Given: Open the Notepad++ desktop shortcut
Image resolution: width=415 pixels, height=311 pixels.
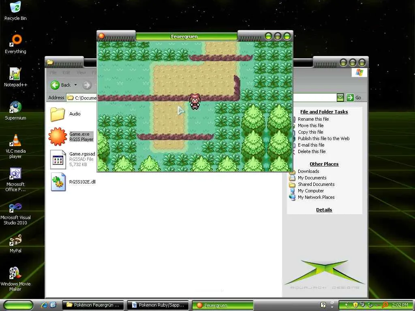Looking at the screenshot, I should click(x=15, y=77).
